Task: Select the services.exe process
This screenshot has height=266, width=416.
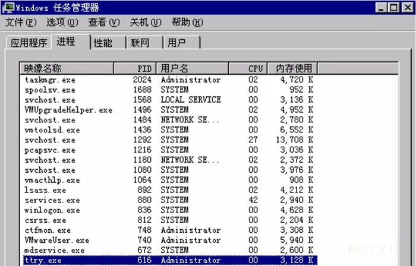Action: tap(169, 200)
